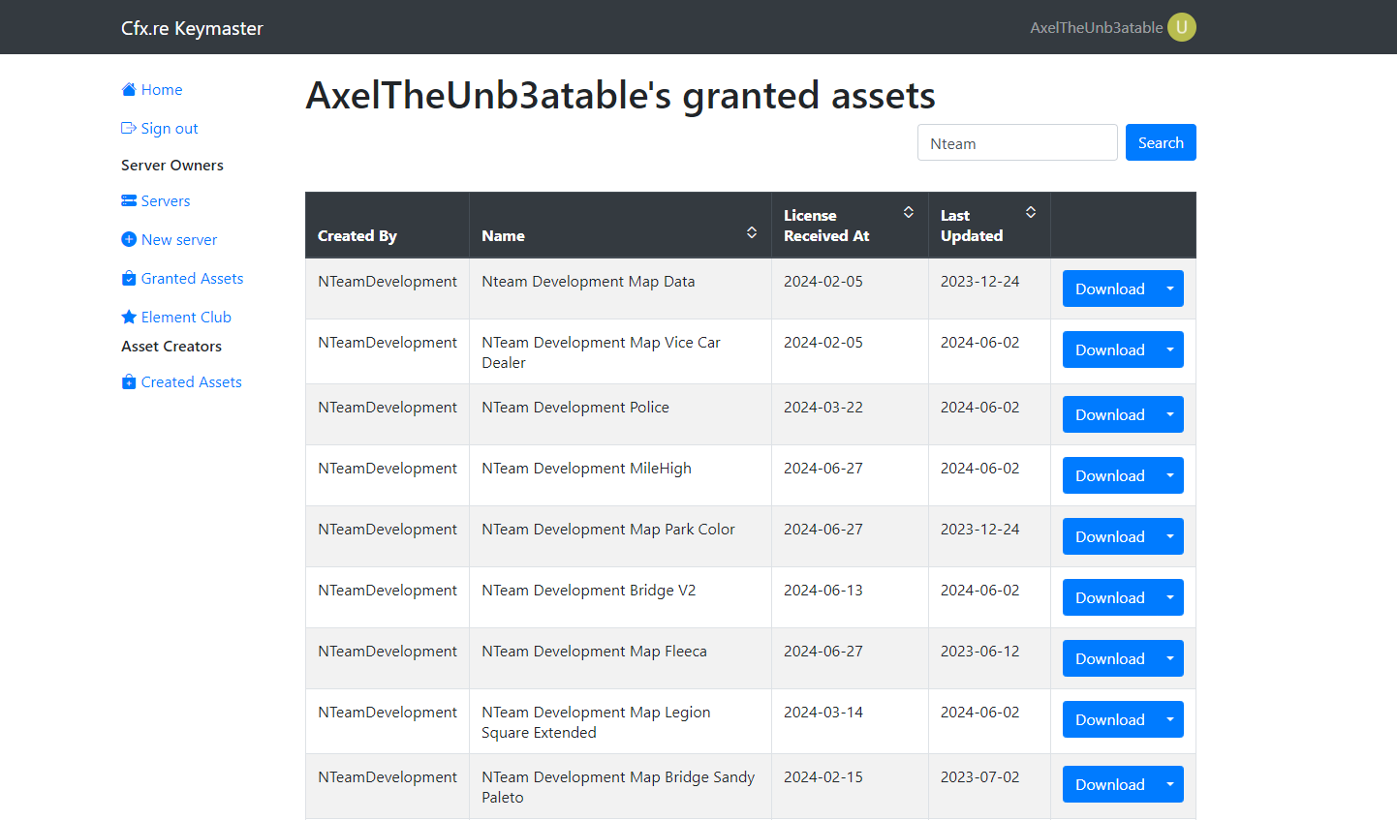Click NTeamDevelopment creator in MileHigh row
1397x820 pixels.
[x=388, y=469]
